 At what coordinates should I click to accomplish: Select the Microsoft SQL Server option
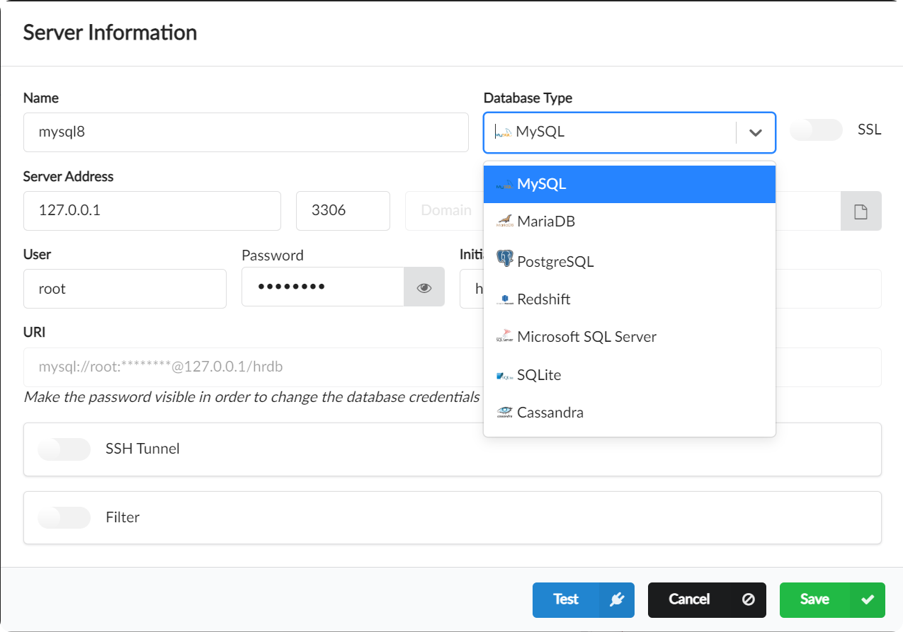(586, 337)
